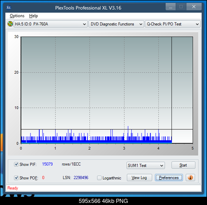Screen dimensions: 207x205
Task: Click the disc drive icon beside PX-760A
Action: pos(10,24)
